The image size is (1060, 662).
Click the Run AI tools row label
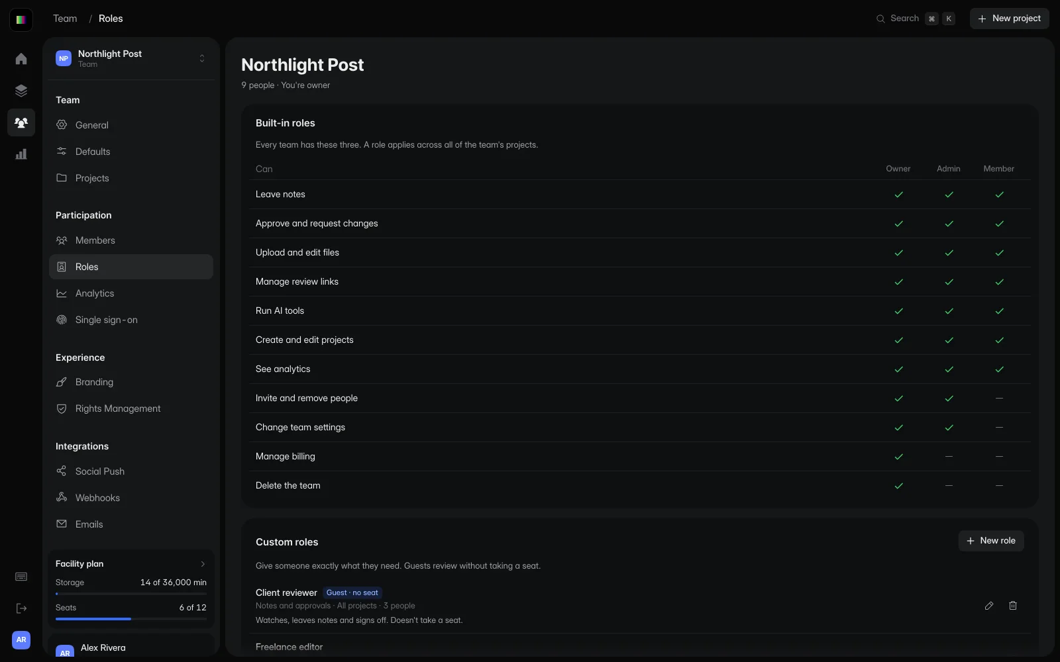280,310
